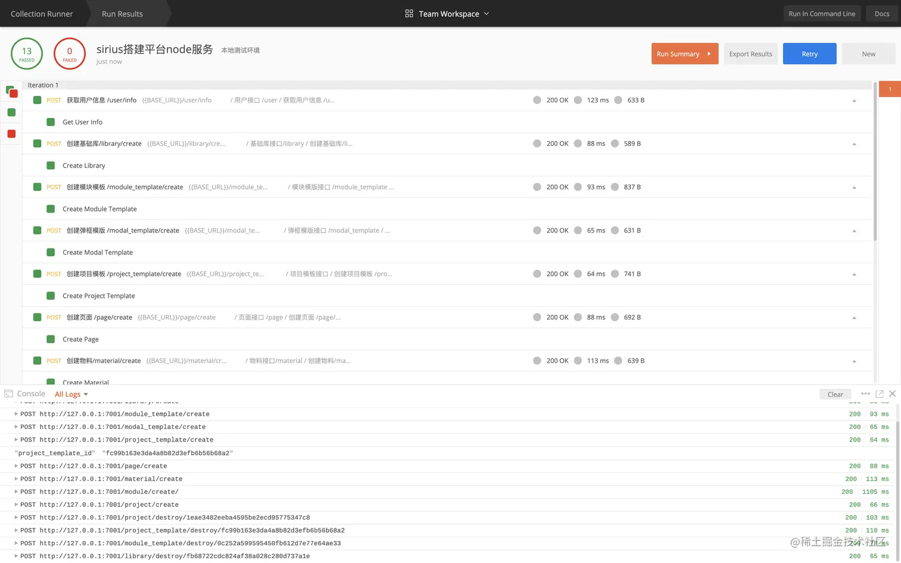This screenshot has width=901, height=563.
Task: Click green test icon beside Get User Info
Action: pos(51,122)
